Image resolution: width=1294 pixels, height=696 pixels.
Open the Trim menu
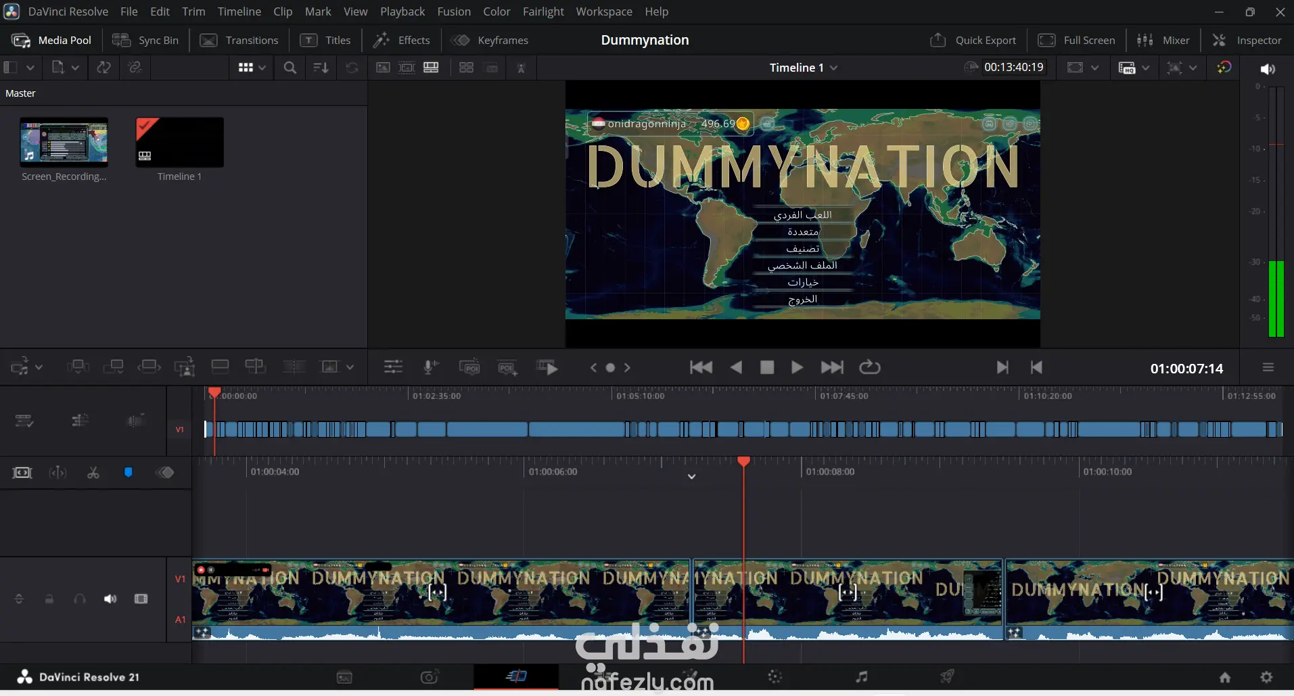(193, 11)
